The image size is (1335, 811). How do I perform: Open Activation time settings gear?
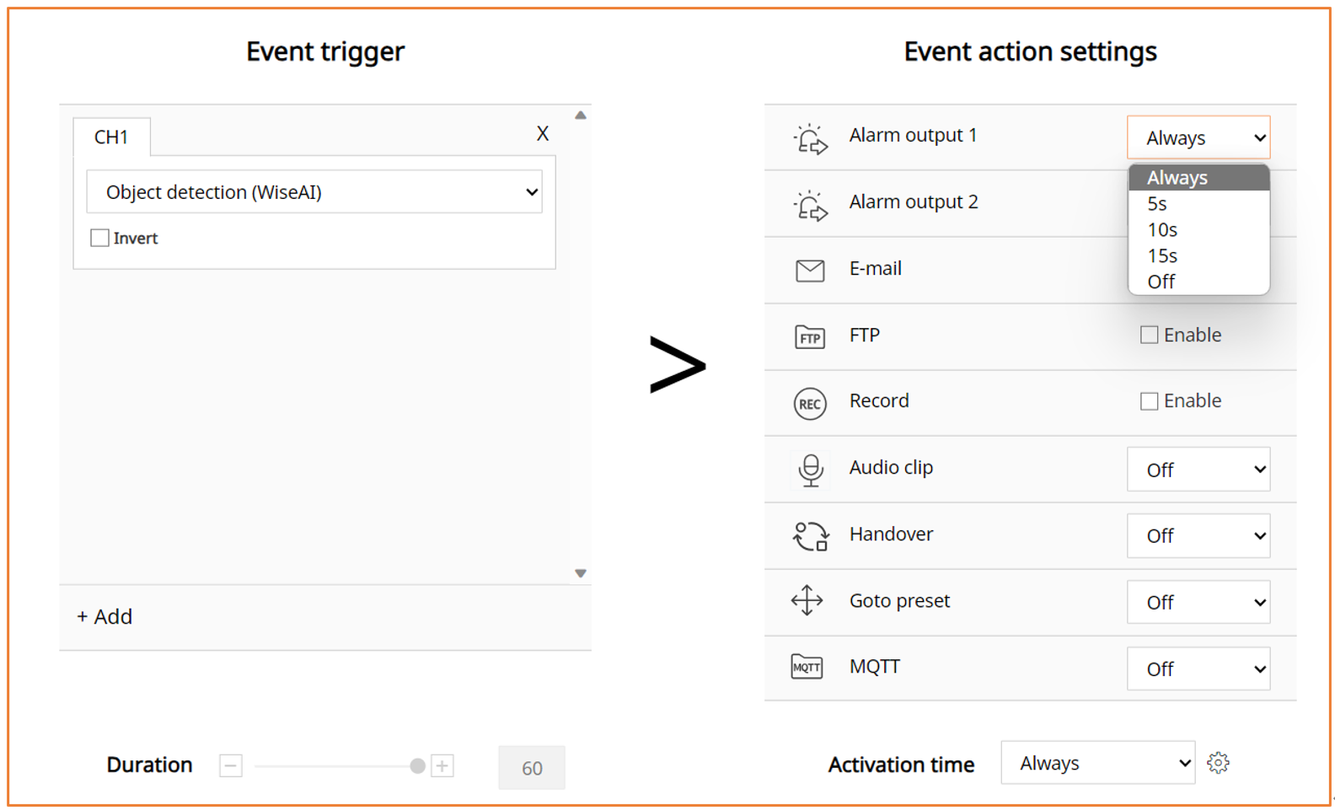[1218, 763]
